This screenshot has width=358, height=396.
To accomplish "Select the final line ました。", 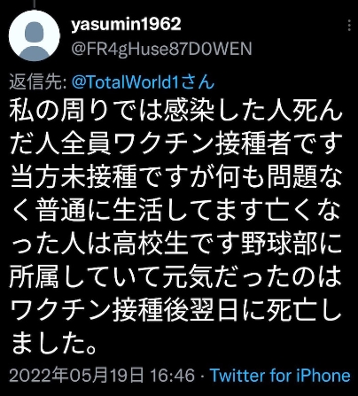I will (x=54, y=344).
